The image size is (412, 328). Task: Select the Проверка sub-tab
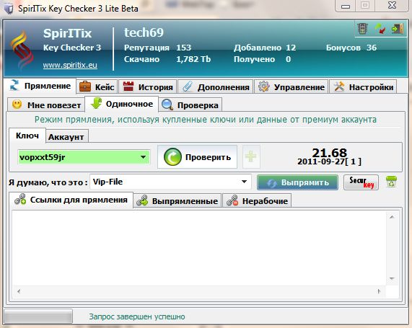click(x=190, y=105)
